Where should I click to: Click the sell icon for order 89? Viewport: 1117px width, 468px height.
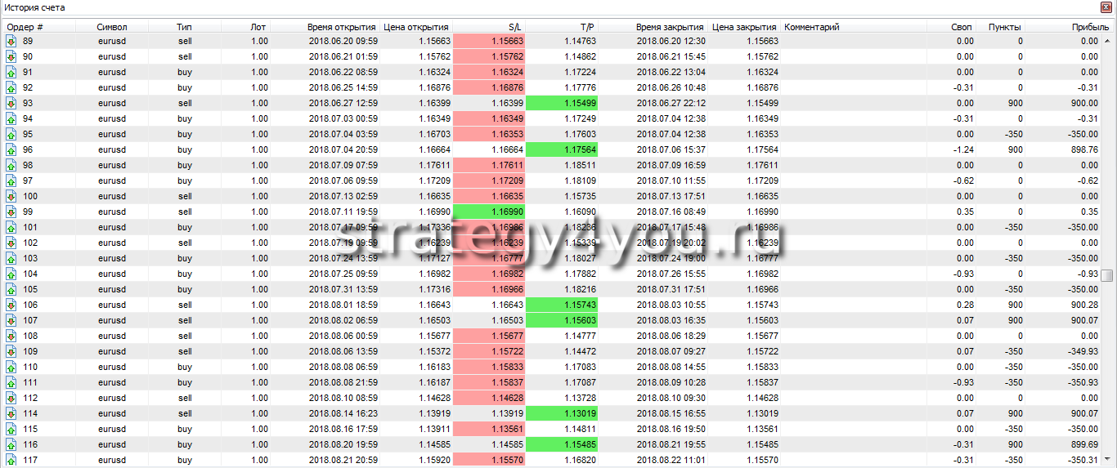(11, 41)
